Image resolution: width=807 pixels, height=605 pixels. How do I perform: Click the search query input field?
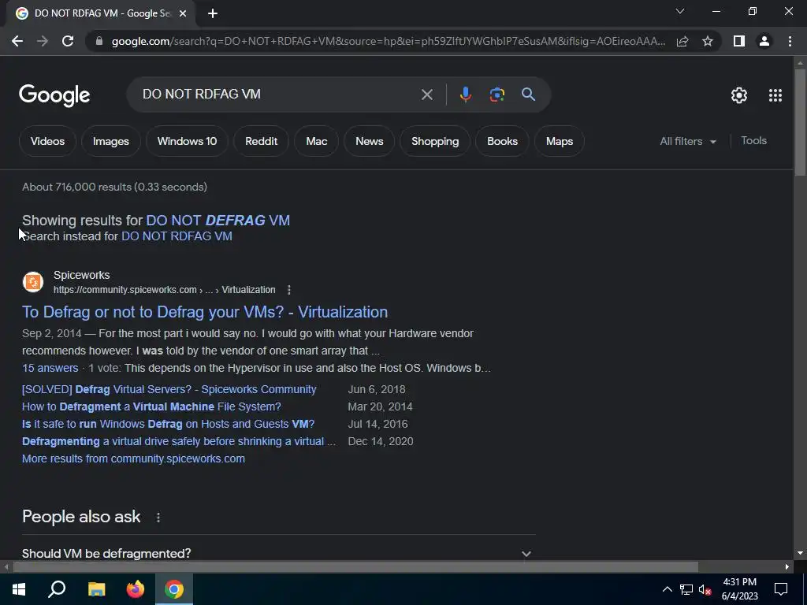tap(278, 95)
